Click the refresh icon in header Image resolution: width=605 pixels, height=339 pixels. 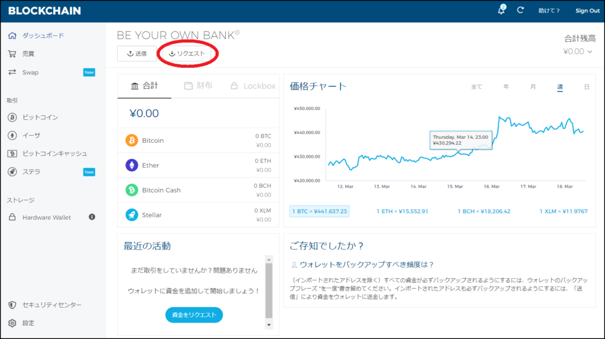[x=521, y=10]
